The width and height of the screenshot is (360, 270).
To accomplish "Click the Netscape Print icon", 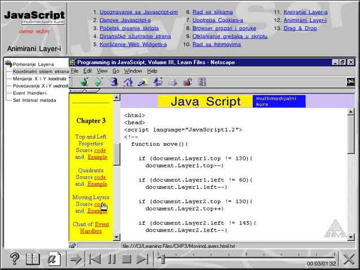I will [172, 82].
